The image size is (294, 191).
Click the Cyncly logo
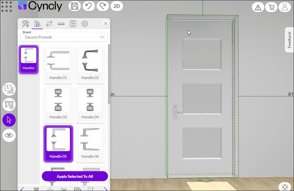pyautogui.click(x=40, y=6)
